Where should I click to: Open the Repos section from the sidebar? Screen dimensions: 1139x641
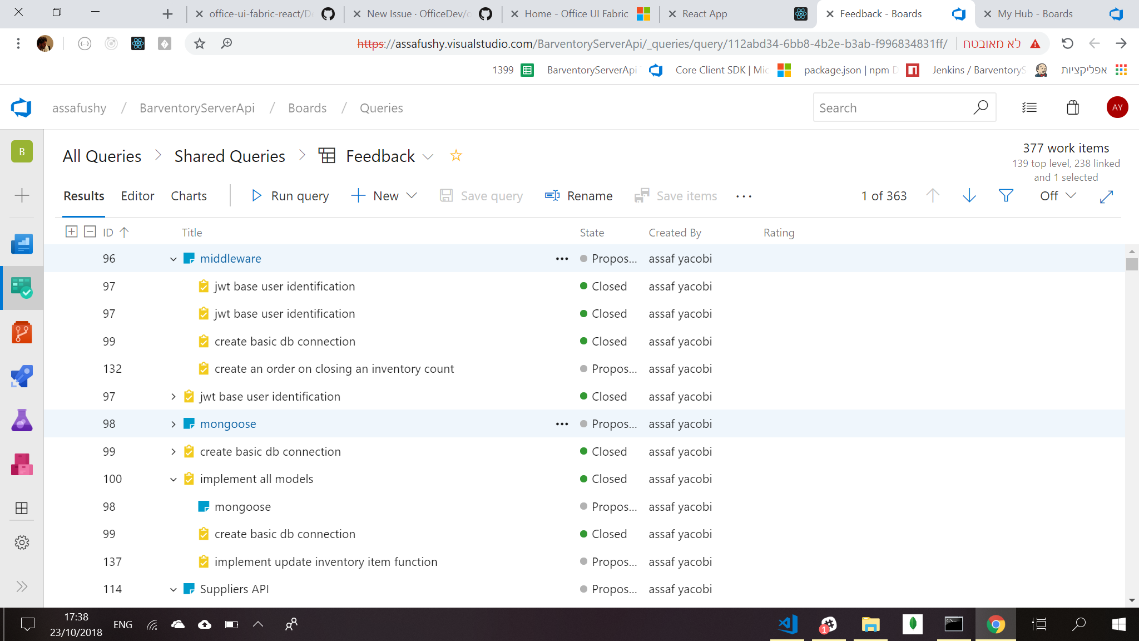(x=22, y=332)
